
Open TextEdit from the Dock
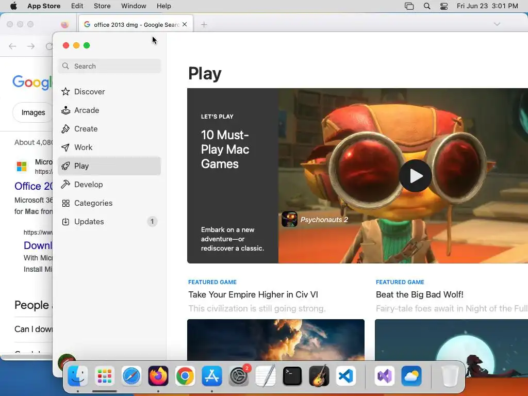point(266,376)
